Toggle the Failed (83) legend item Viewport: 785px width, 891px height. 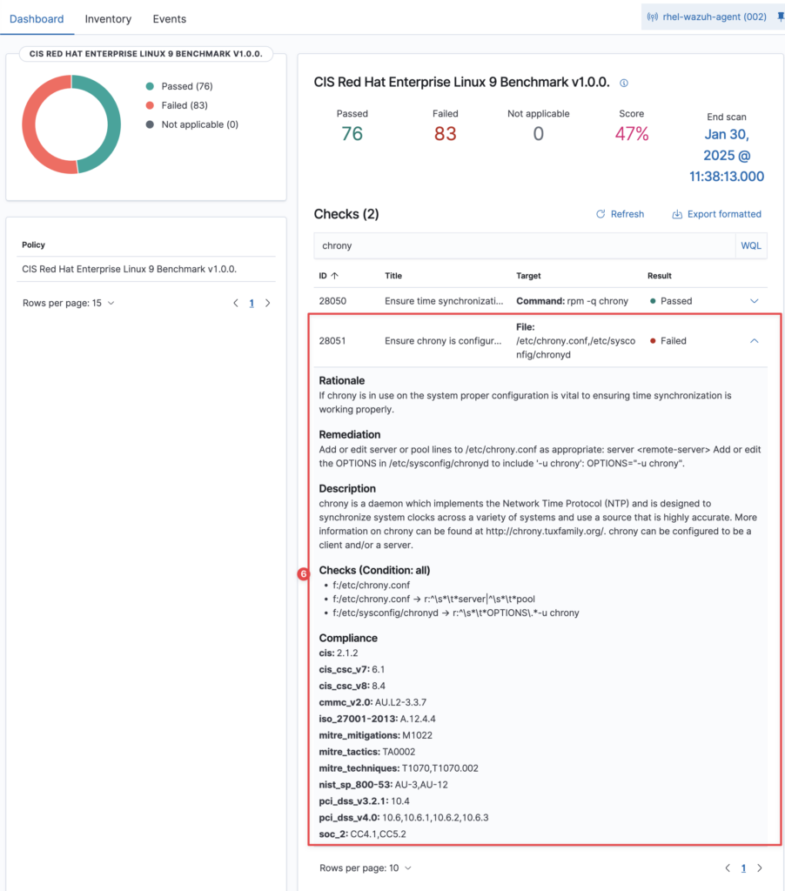tap(177, 105)
